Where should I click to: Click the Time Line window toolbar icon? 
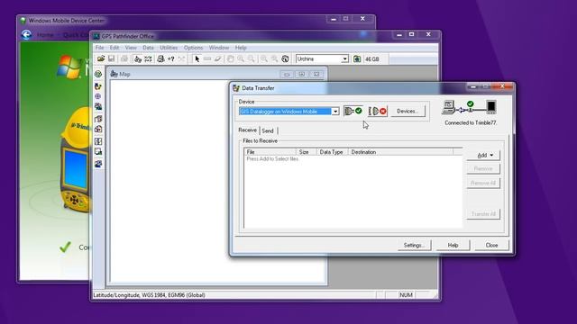pos(148,58)
